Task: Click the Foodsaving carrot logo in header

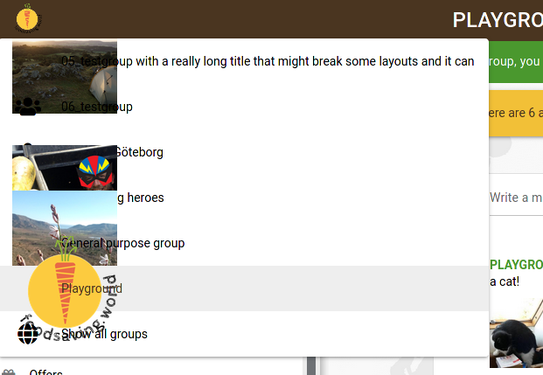Action: point(28,18)
